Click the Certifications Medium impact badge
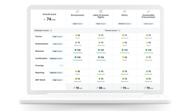 tap(56, 59)
